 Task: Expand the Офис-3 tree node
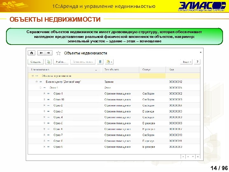pos(45,111)
